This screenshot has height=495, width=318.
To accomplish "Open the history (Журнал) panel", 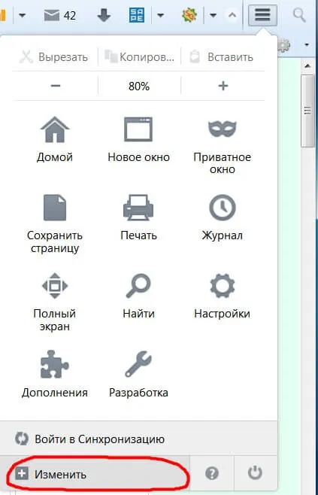I will pyautogui.click(x=222, y=218).
